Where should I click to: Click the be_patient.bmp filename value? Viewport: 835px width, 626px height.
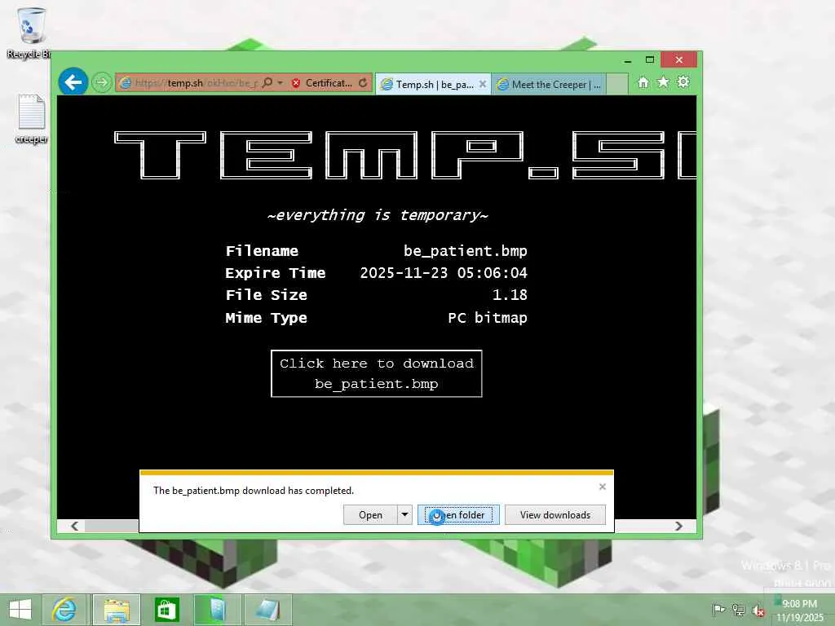tap(466, 251)
